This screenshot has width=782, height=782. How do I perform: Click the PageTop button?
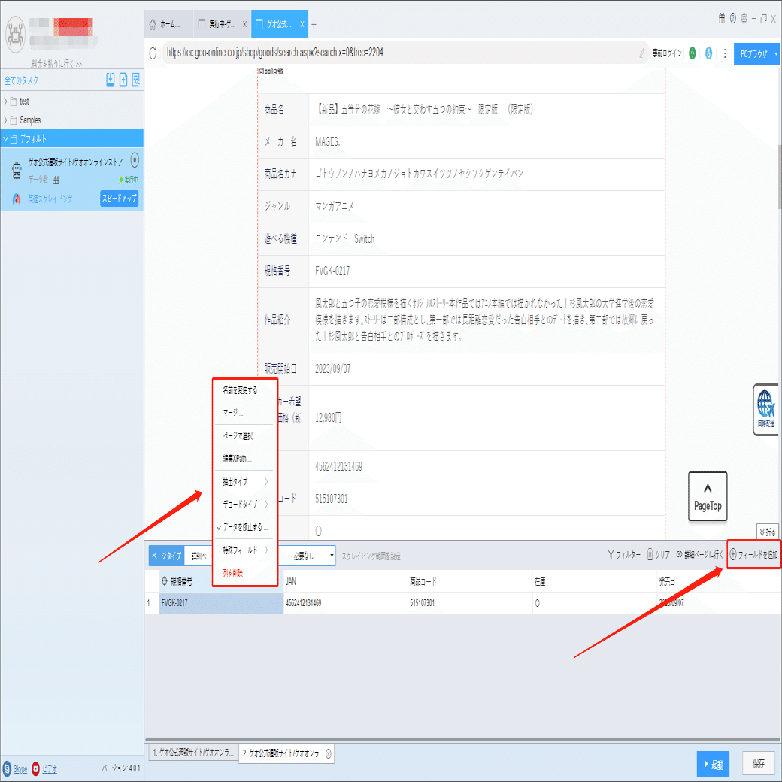point(708,497)
